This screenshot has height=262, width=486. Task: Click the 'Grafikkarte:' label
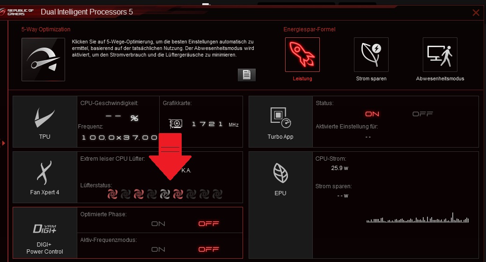(177, 103)
